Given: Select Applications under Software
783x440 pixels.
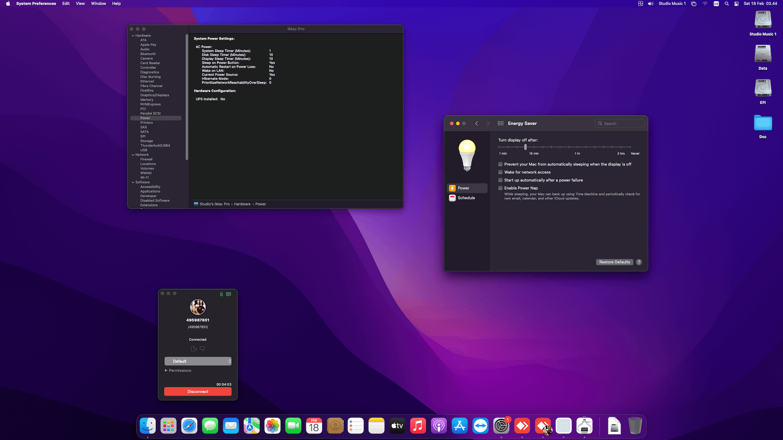Looking at the screenshot, I should [x=150, y=191].
